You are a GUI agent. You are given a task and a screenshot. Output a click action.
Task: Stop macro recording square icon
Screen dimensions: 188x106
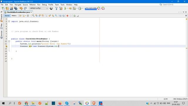[x=70, y=16]
